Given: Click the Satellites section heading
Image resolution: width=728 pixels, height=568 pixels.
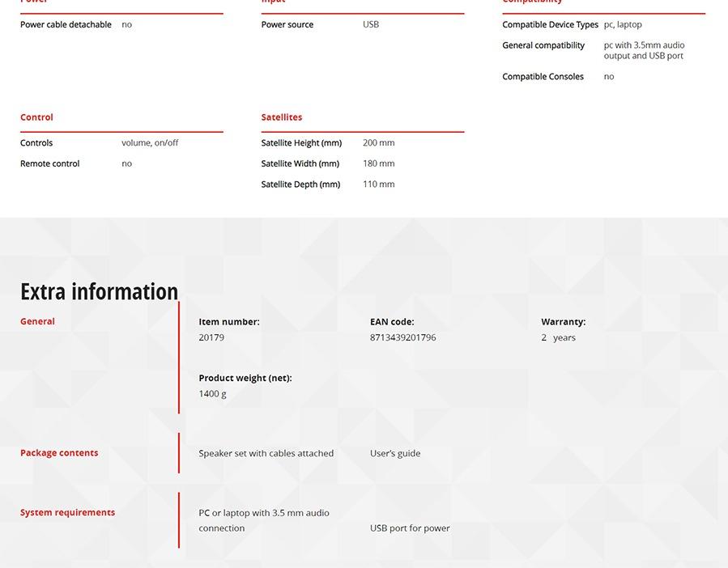Looking at the screenshot, I should tap(281, 117).
